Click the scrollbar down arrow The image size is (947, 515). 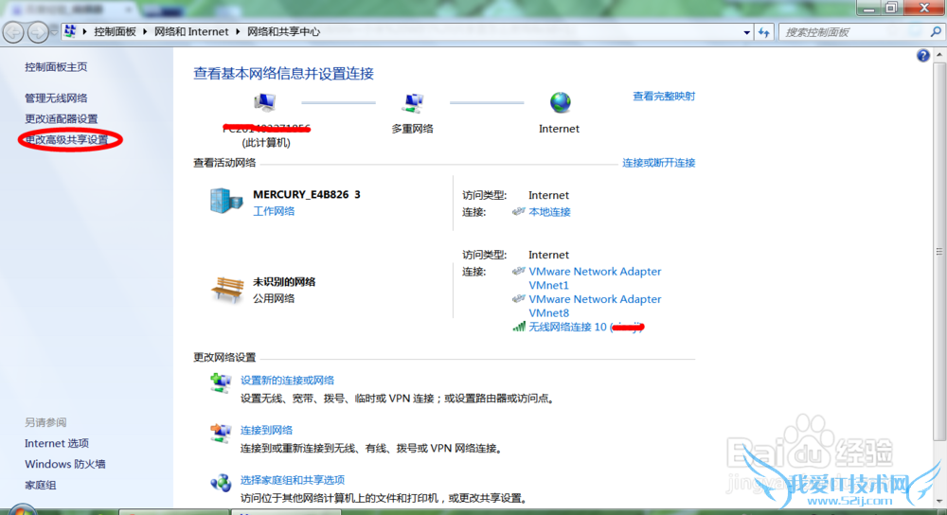[939, 501]
